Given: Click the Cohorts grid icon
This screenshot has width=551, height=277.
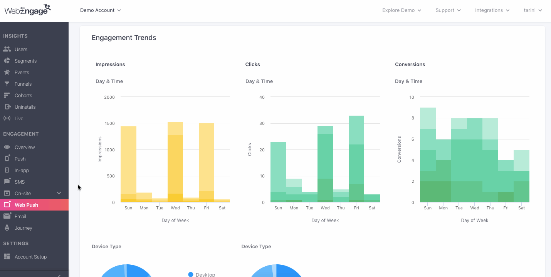Looking at the screenshot, I should 7,95.
